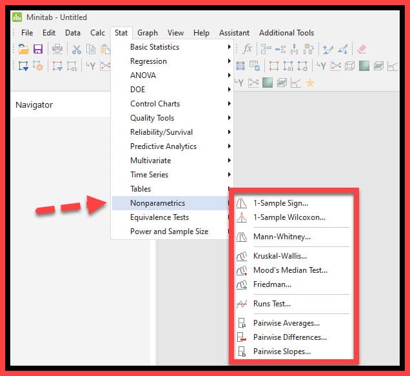The image size is (410, 376).
Task: Open the View menu
Action: tap(175, 33)
